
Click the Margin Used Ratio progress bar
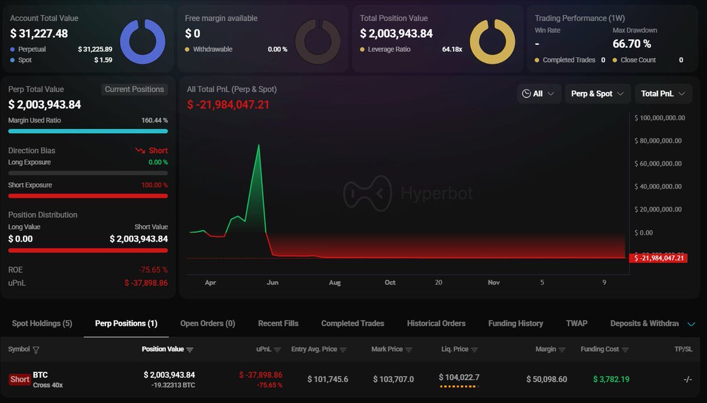click(x=87, y=130)
